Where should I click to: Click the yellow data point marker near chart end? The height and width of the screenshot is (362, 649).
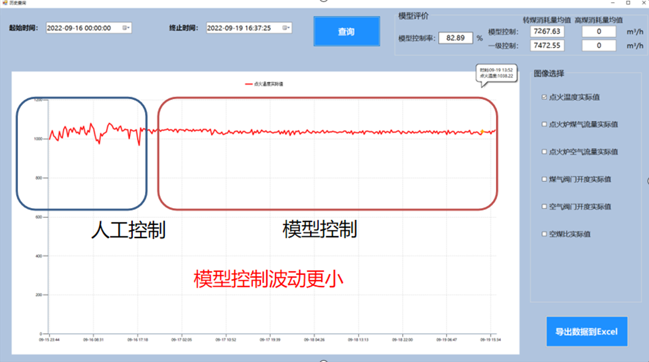coord(482,131)
